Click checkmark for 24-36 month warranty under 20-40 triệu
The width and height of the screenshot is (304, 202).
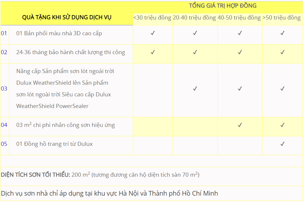(195, 52)
